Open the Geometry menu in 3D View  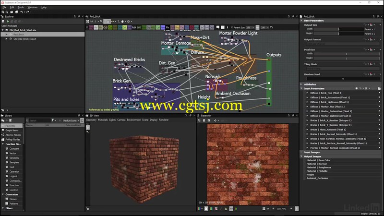91,120
